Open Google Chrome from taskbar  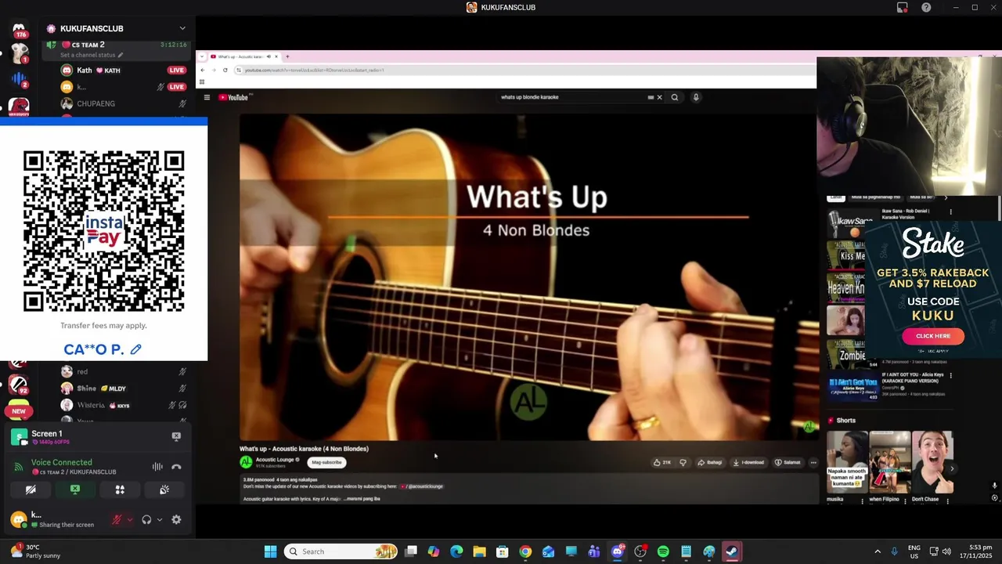(x=525, y=551)
